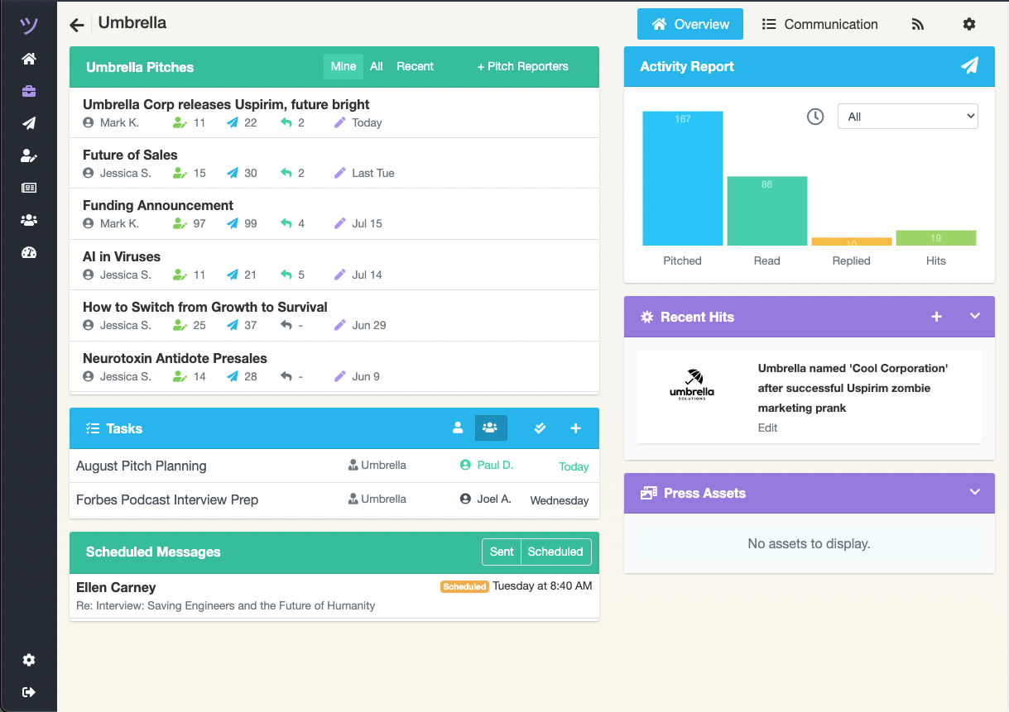Screen dimensions: 1009x712
Task: Open Home from the sidebar house icon
Action: tap(29, 59)
